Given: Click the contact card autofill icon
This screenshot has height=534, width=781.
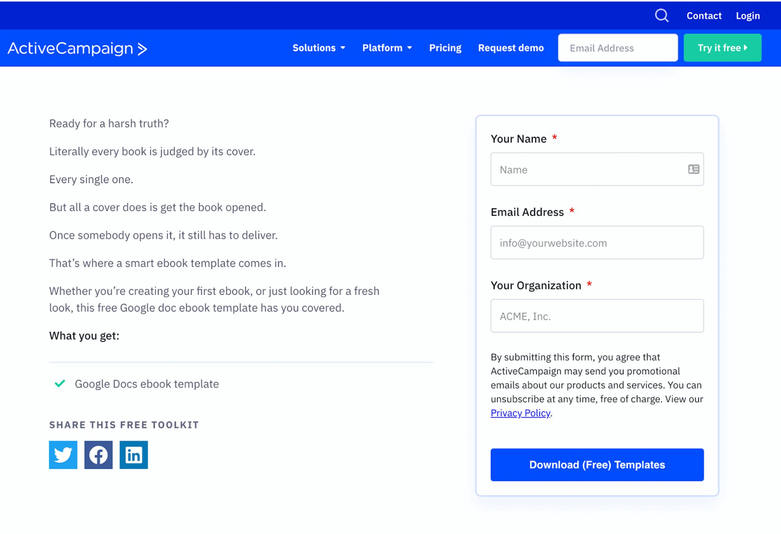Looking at the screenshot, I should click(x=694, y=169).
